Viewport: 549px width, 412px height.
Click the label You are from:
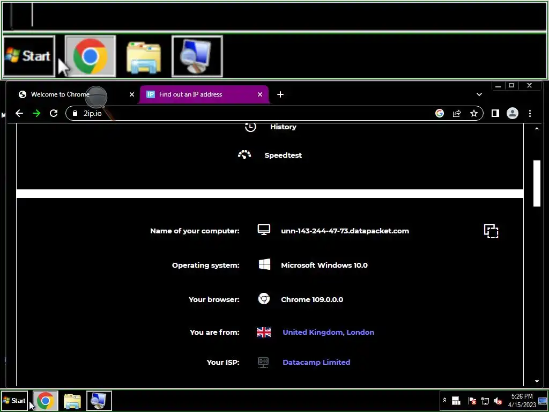214,332
